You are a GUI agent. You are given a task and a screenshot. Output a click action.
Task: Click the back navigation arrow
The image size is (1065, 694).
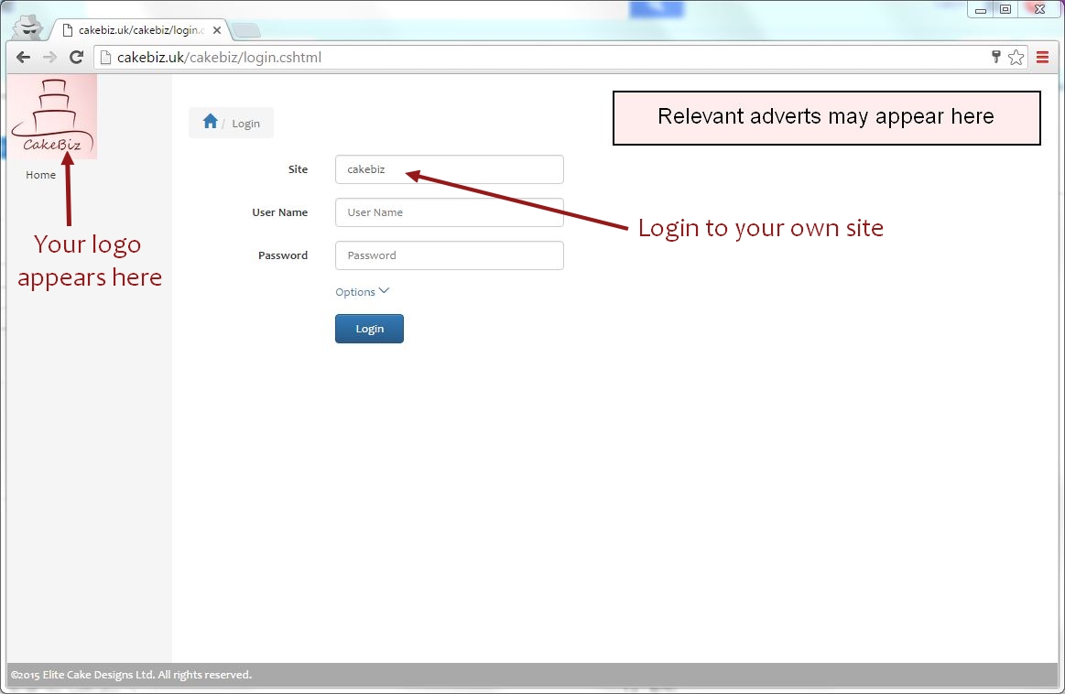tap(22, 57)
